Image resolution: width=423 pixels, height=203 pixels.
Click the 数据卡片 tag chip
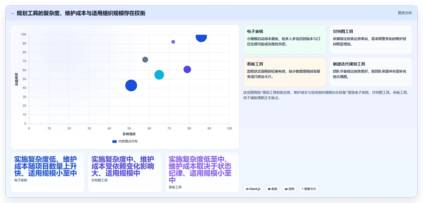click(309, 189)
